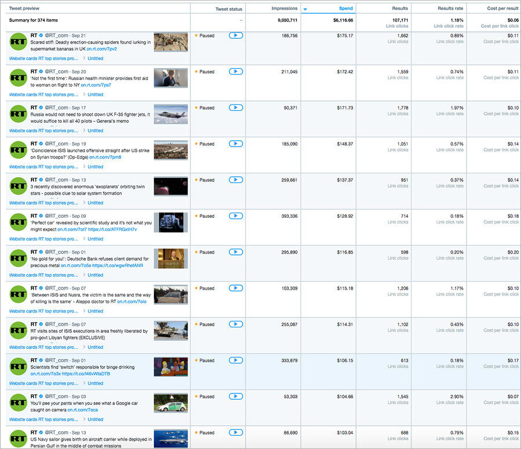Open the Google car thumbnail image

[x=171, y=403]
